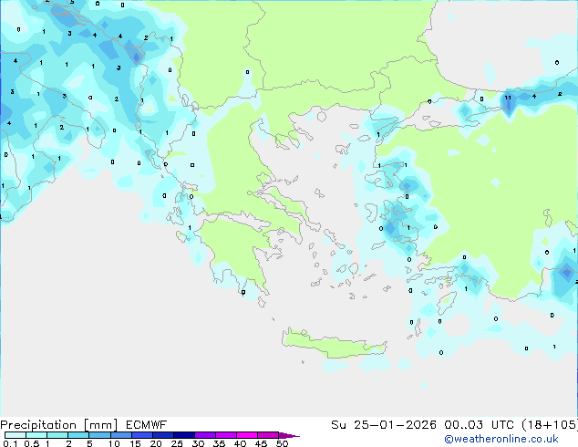Select the 25–30 mm dark navy legend swatch
Viewport: 578px width, 447px height.
pos(183,435)
